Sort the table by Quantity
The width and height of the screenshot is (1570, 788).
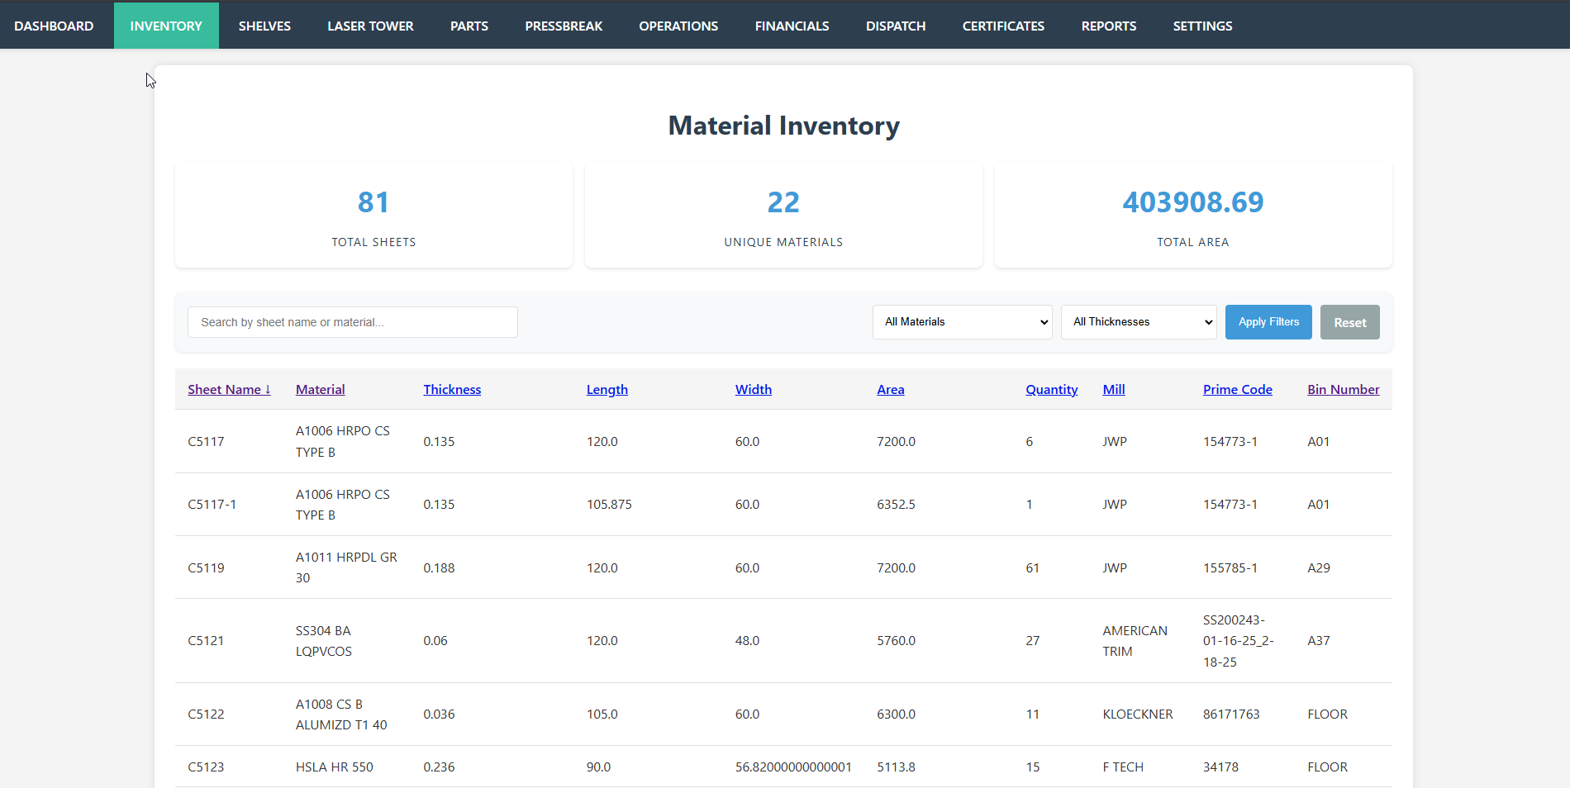coord(1051,390)
